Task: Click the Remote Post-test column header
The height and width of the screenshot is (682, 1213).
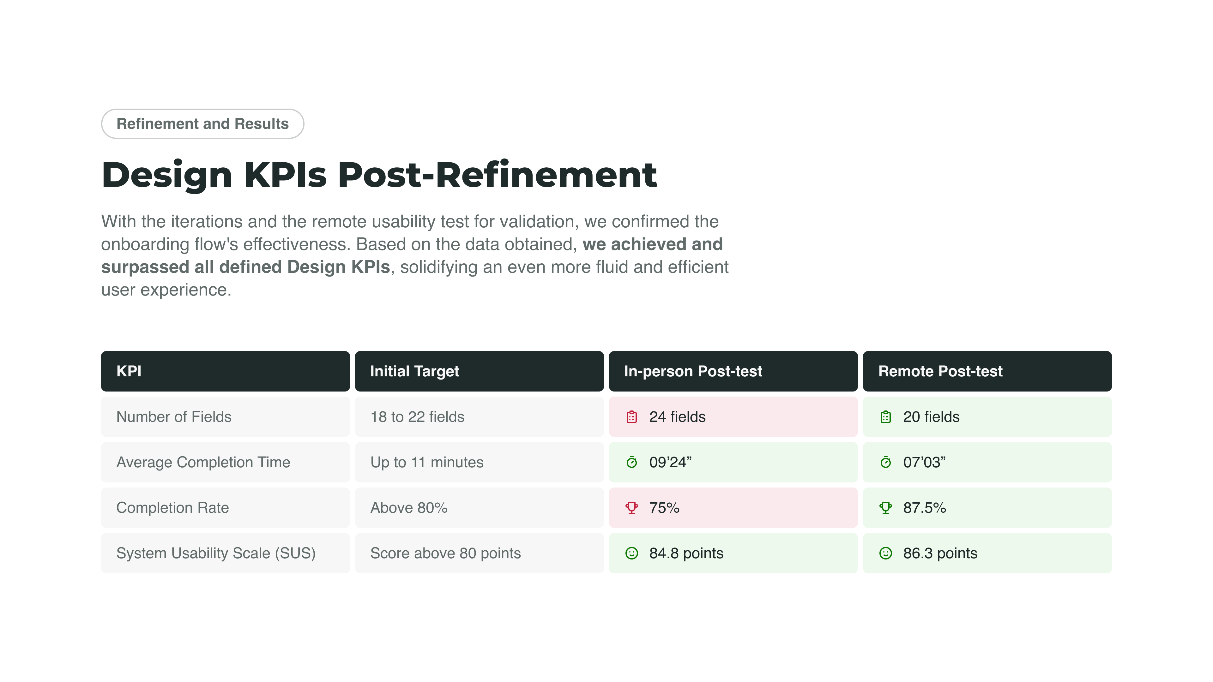Action: tap(987, 371)
